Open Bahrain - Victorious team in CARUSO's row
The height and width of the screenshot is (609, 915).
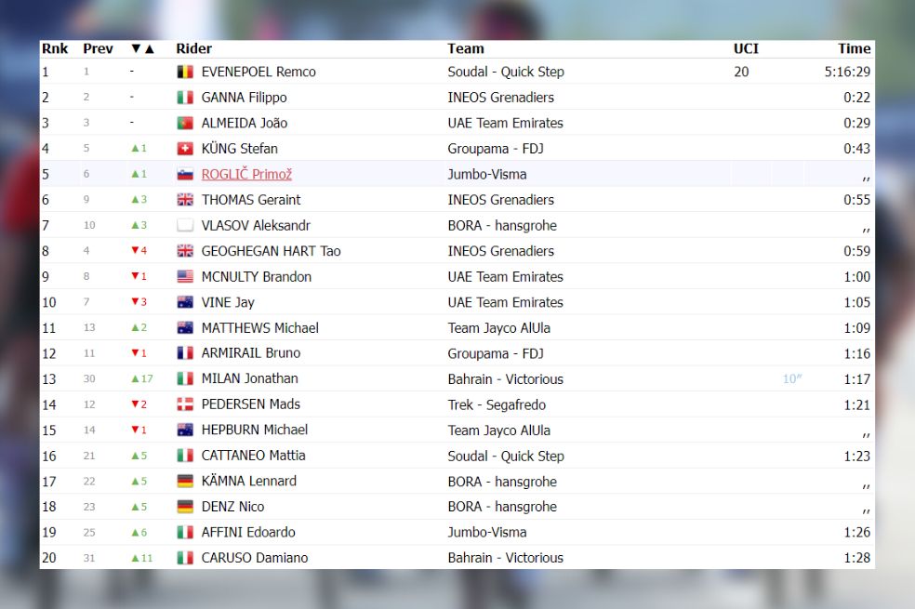click(505, 558)
